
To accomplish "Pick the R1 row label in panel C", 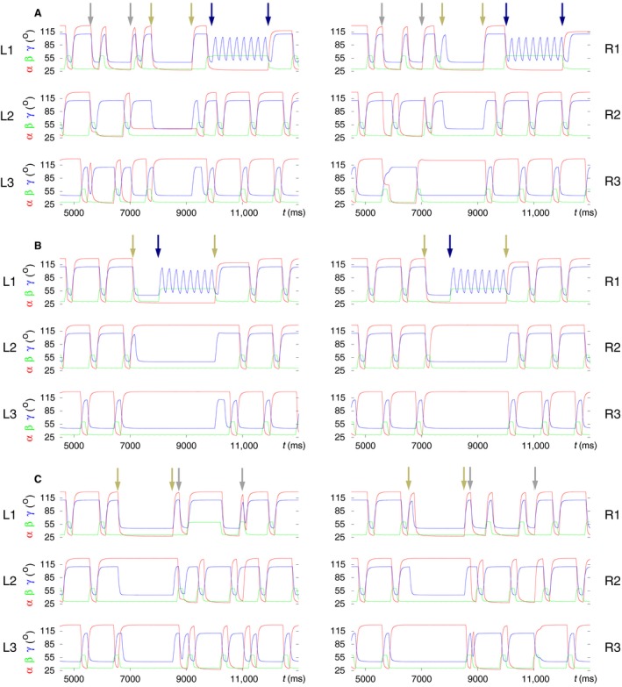I will [612, 515].
